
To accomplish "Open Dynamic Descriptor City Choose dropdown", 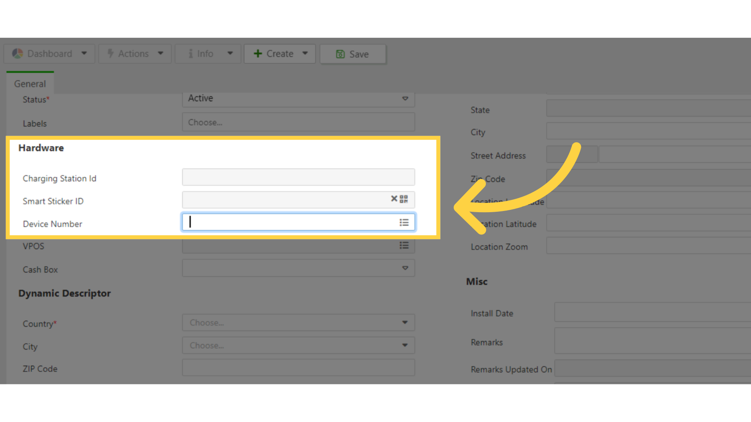I will [298, 345].
